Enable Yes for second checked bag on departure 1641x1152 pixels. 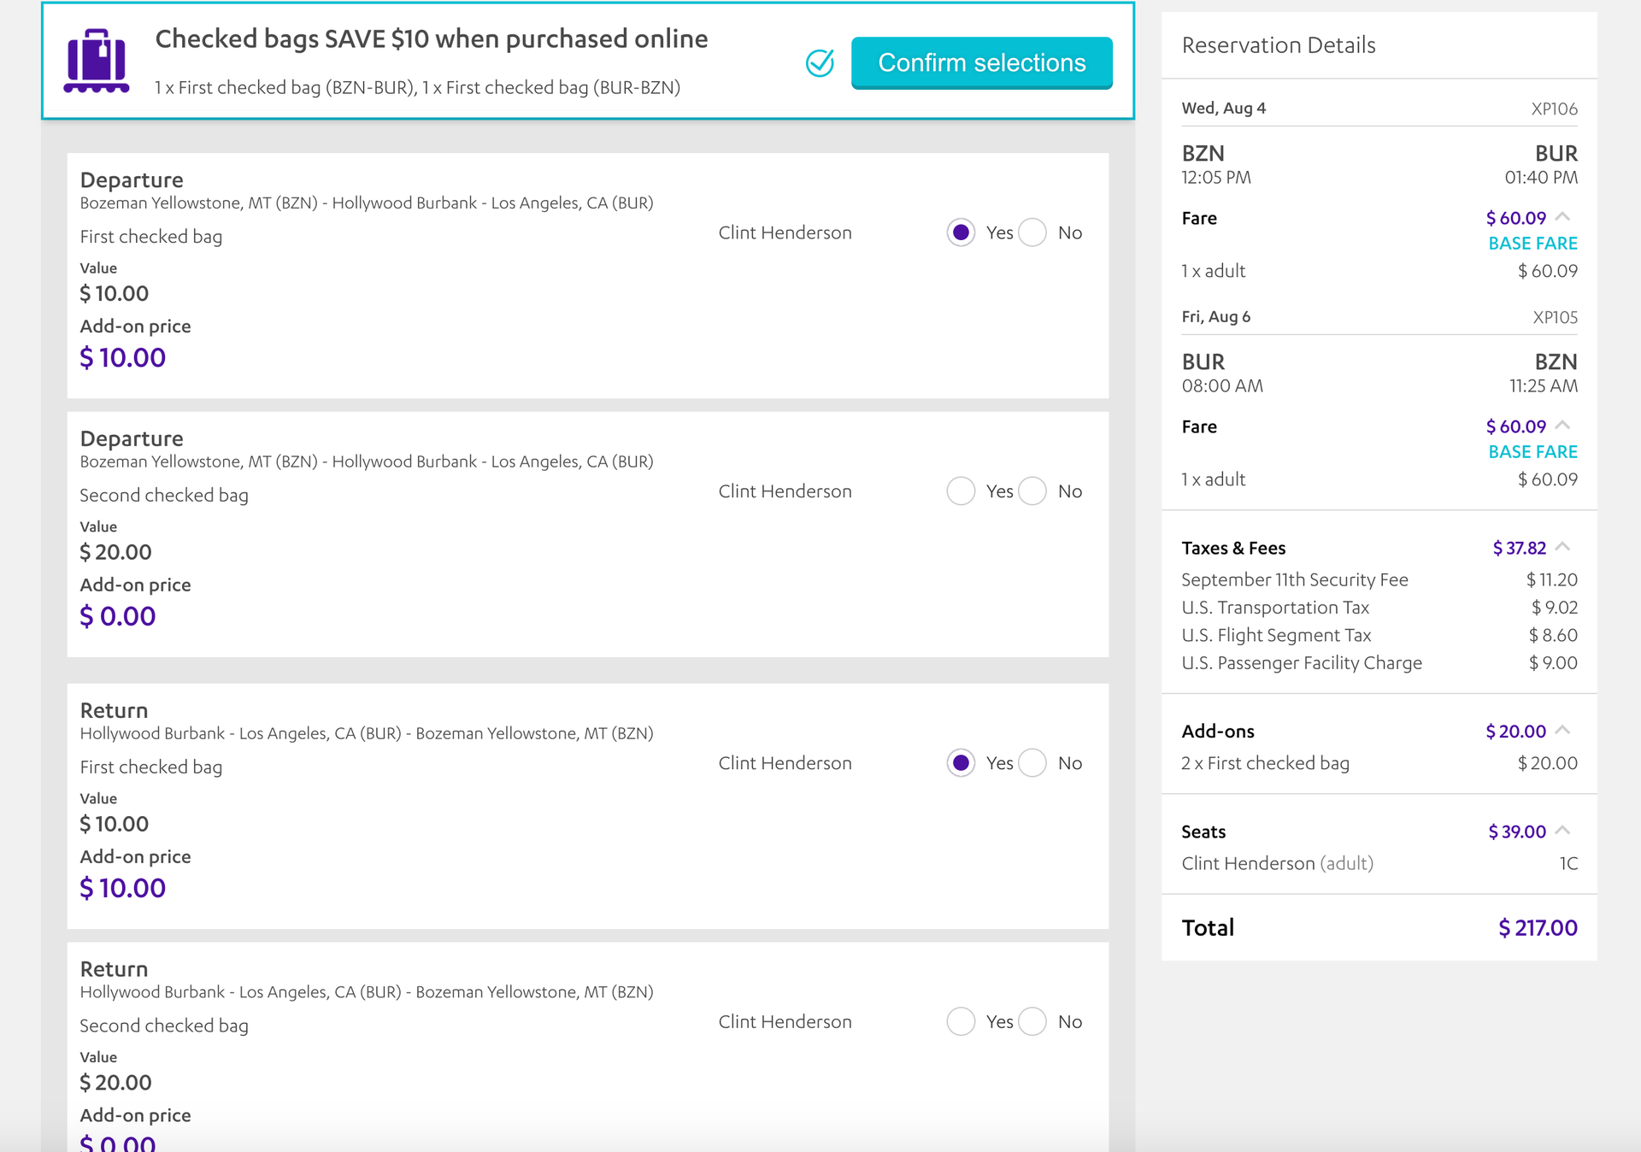click(x=961, y=491)
